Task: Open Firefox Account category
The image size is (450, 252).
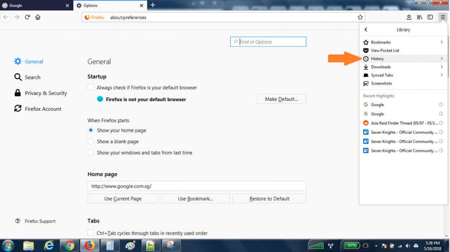Action: click(x=38, y=109)
